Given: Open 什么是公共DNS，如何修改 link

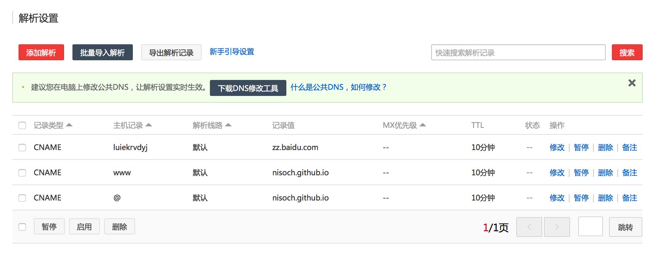Looking at the screenshot, I should click(338, 87).
